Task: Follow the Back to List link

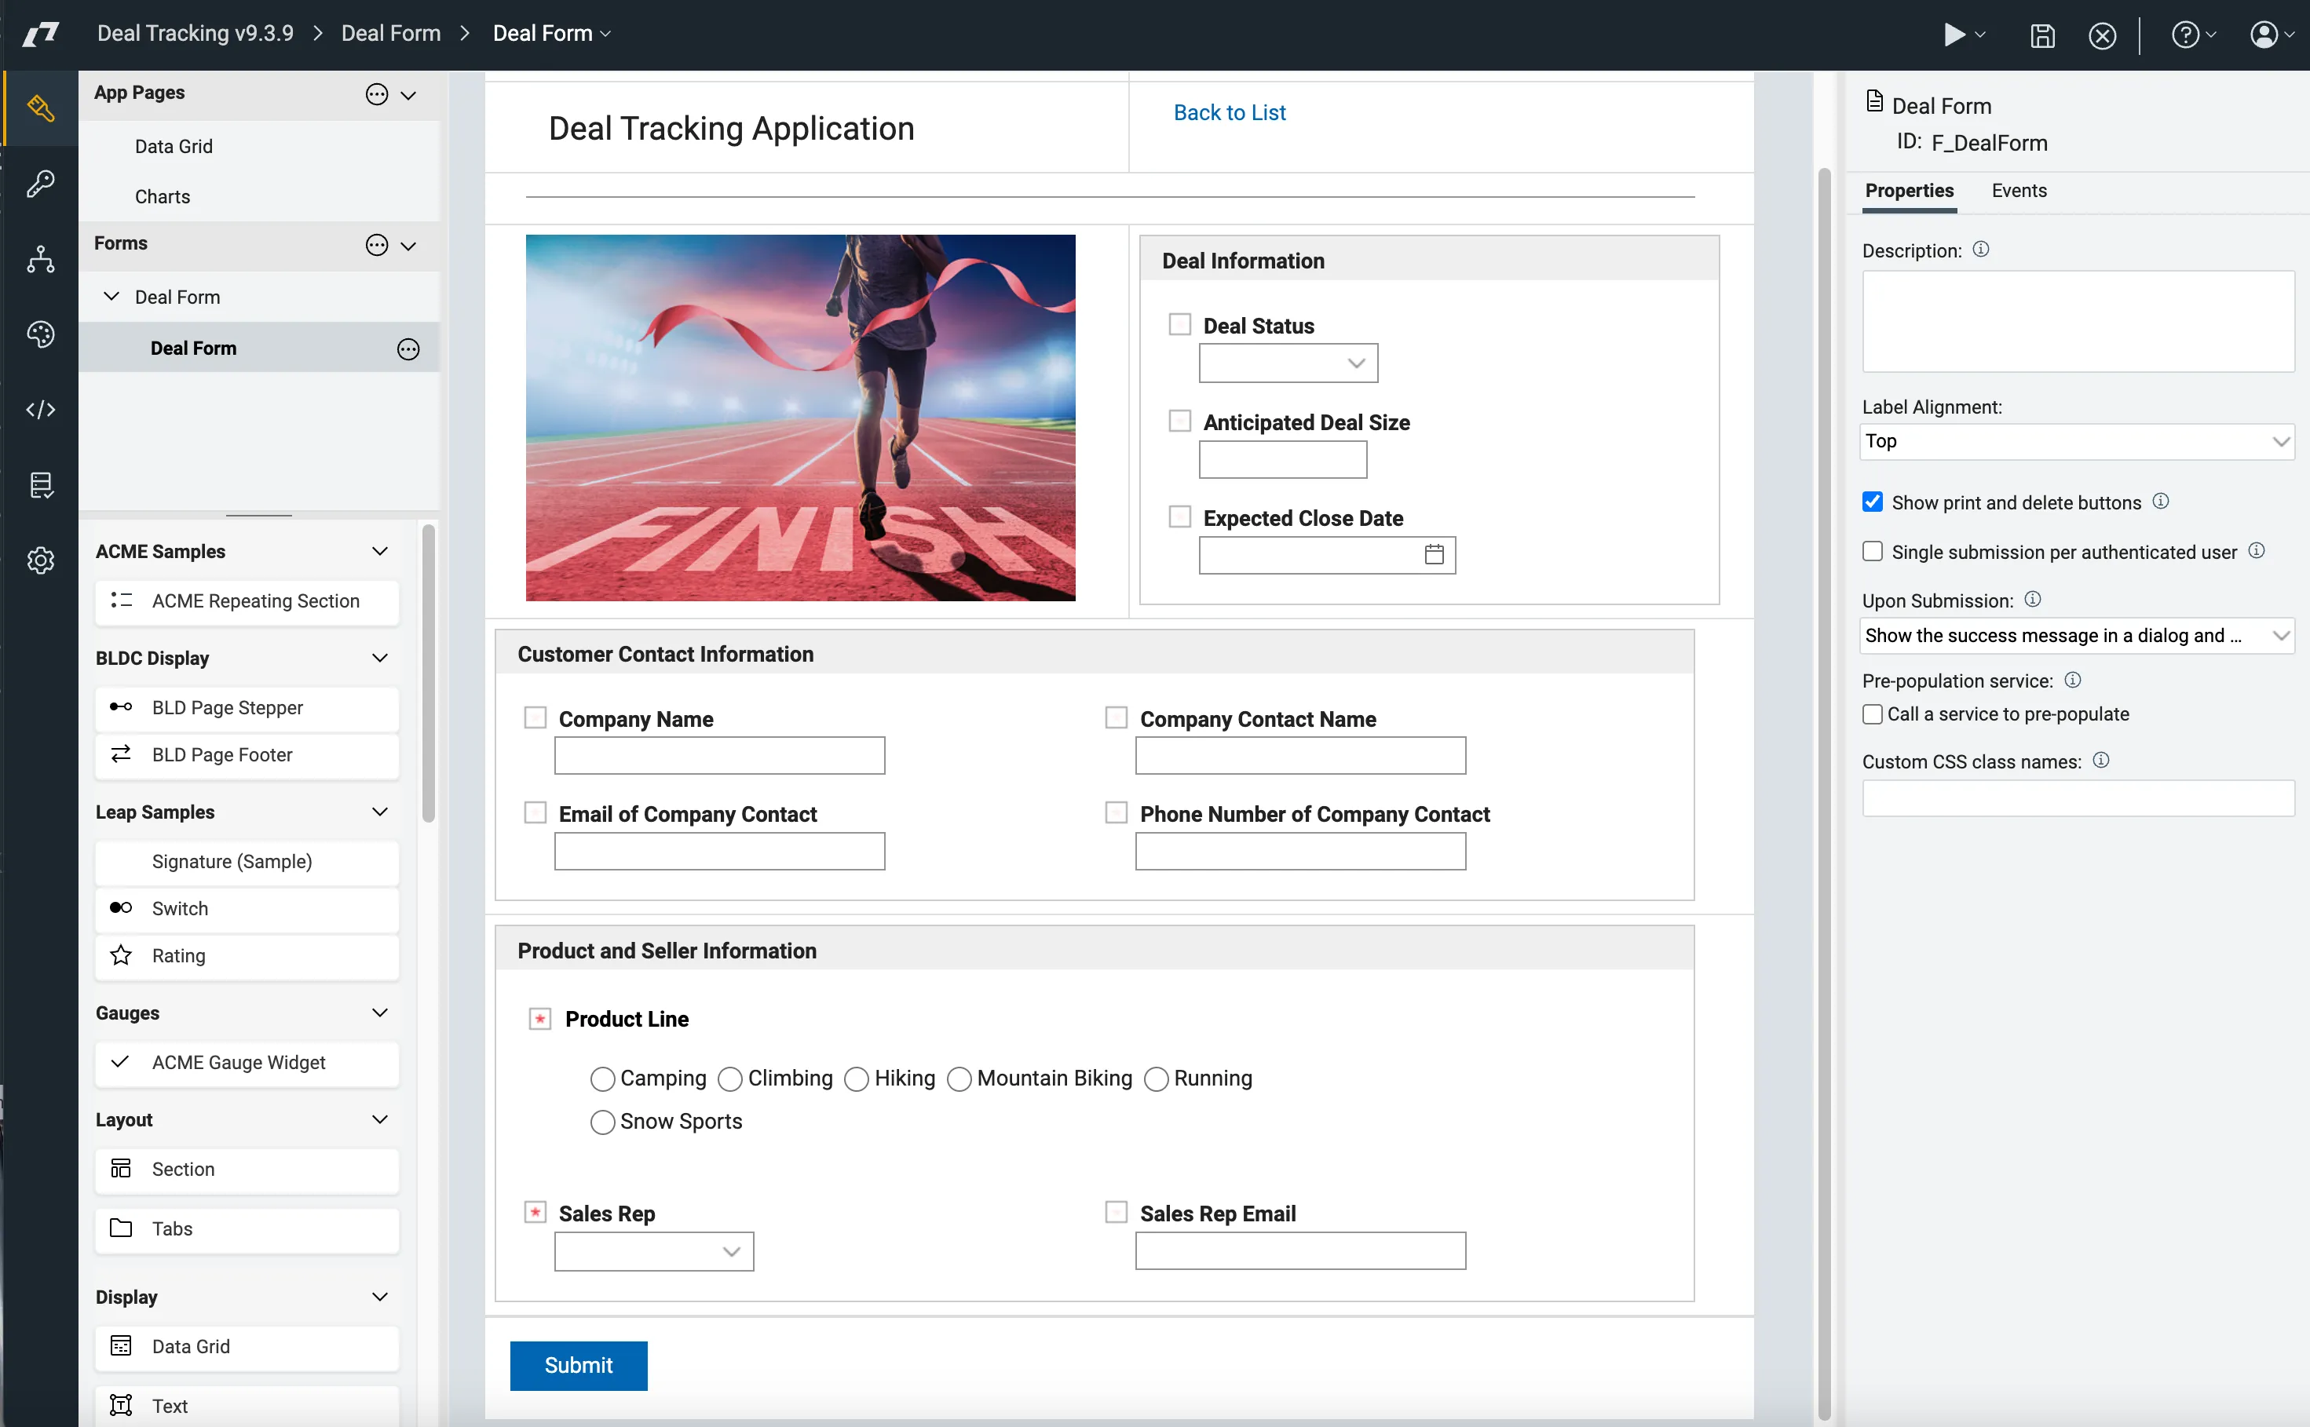Action: [x=1229, y=112]
